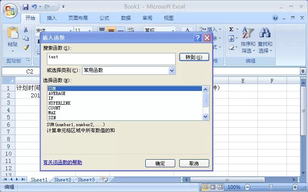Open the 插入 ribbon tab
Viewport: 308px width, 192px height.
pyautogui.click(x=52, y=18)
